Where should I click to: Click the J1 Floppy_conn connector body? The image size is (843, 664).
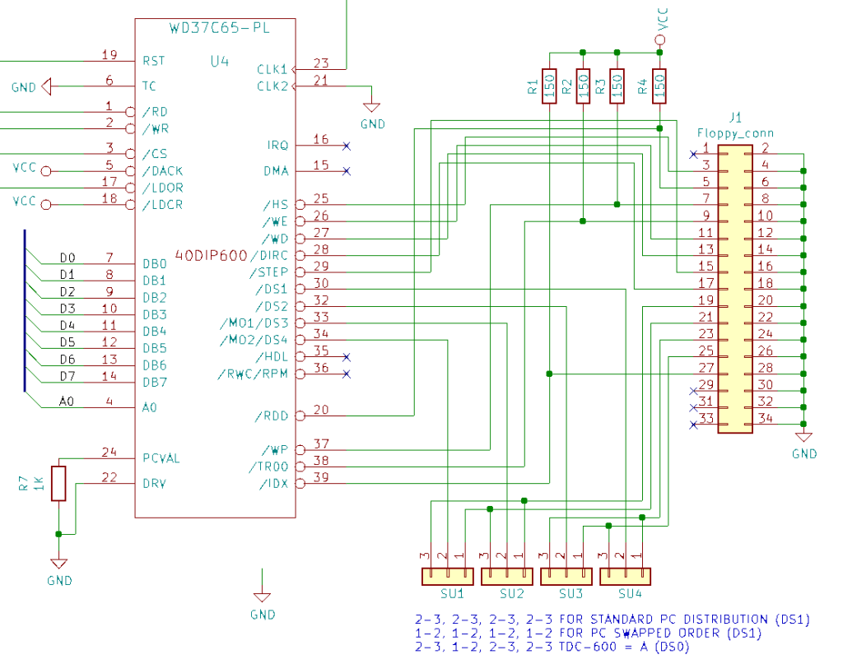(x=734, y=290)
